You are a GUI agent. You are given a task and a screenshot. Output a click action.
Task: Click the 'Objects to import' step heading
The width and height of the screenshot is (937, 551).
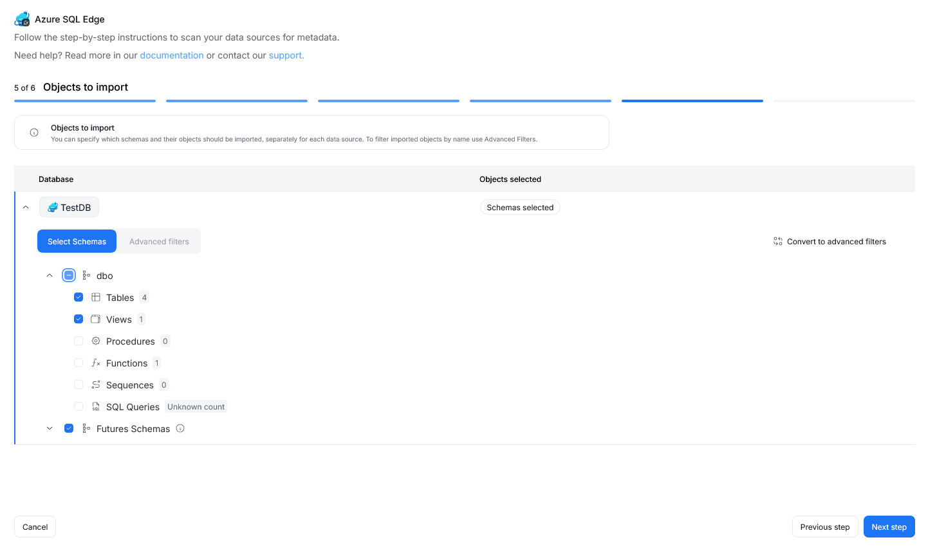click(x=86, y=87)
